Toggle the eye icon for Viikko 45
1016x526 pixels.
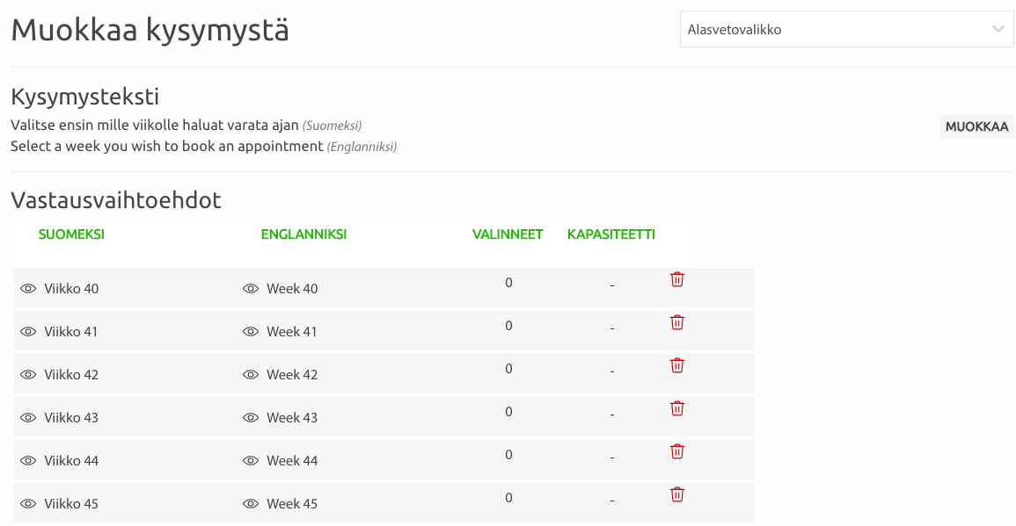click(28, 504)
